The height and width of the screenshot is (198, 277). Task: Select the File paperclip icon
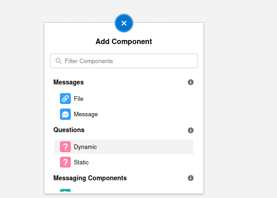pyautogui.click(x=65, y=99)
